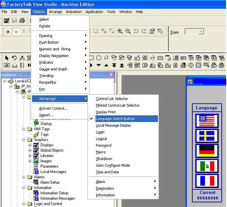Select Alarm Setup in Explorer tree
The width and height of the screenshot is (227, 207).
click(x=50, y=182)
